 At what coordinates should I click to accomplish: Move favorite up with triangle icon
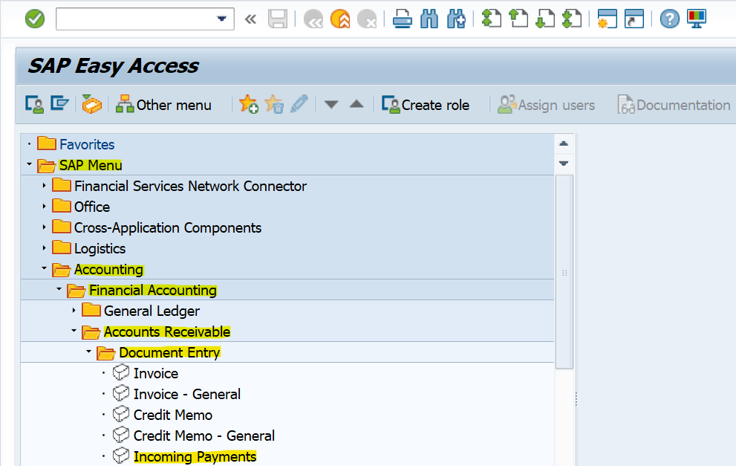tap(356, 104)
